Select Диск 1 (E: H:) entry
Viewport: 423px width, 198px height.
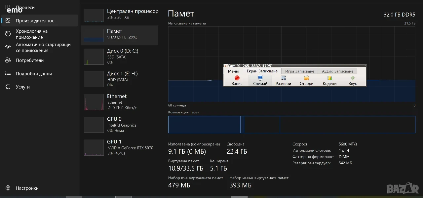(x=120, y=79)
